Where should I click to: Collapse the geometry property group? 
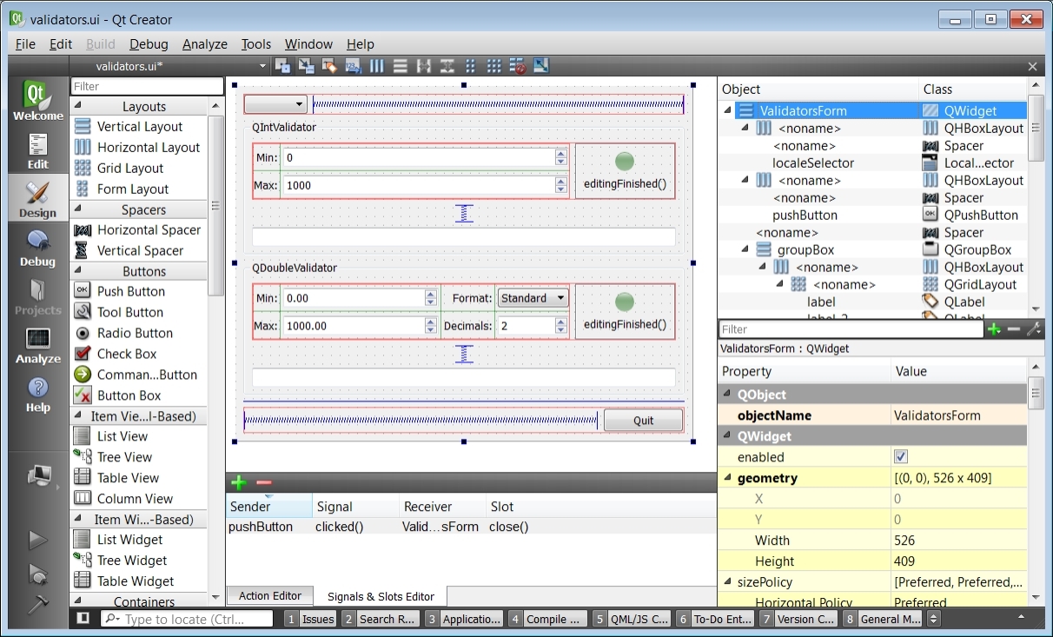(x=727, y=478)
